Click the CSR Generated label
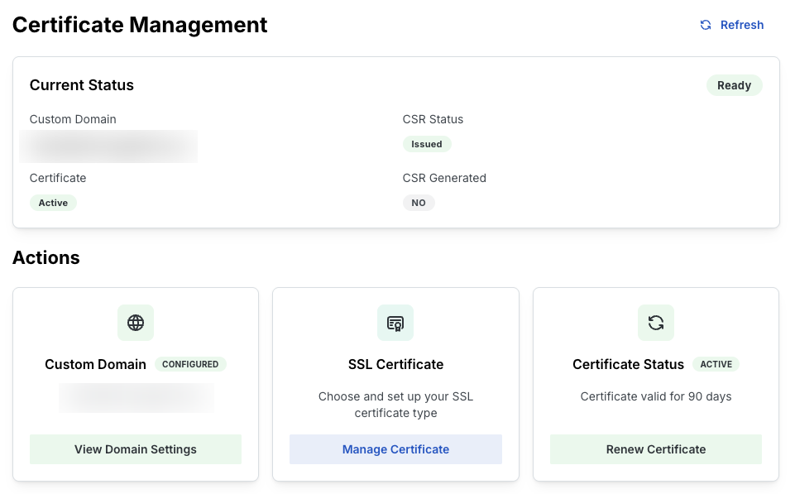The image size is (795, 494). (x=444, y=178)
